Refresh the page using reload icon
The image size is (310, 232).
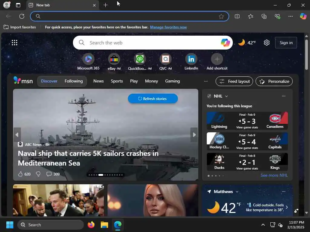pyautogui.click(x=22, y=16)
